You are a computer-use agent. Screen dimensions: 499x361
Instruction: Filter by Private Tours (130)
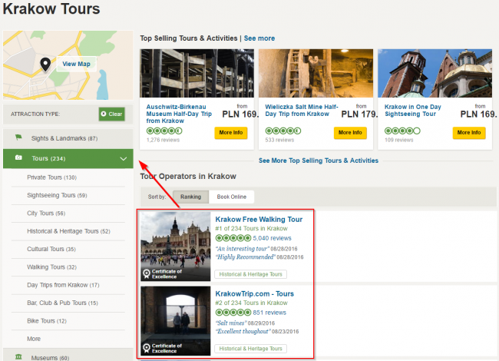pos(52,177)
